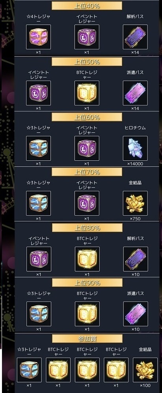The height and width of the screenshot is (393, 162).
Task: Tap the 金結晶 icon with ×750
Action: pyautogui.click(x=135, y=203)
